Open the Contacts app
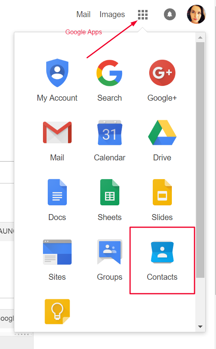The height and width of the screenshot is (349, 216). pos(162,252)
